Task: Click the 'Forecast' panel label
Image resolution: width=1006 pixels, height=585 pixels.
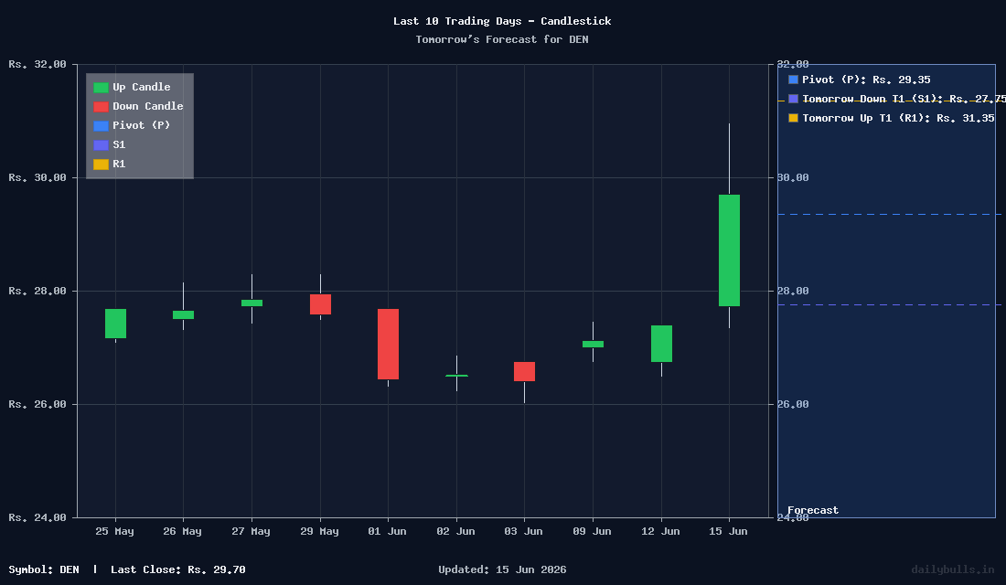Action: coord(813,511)
